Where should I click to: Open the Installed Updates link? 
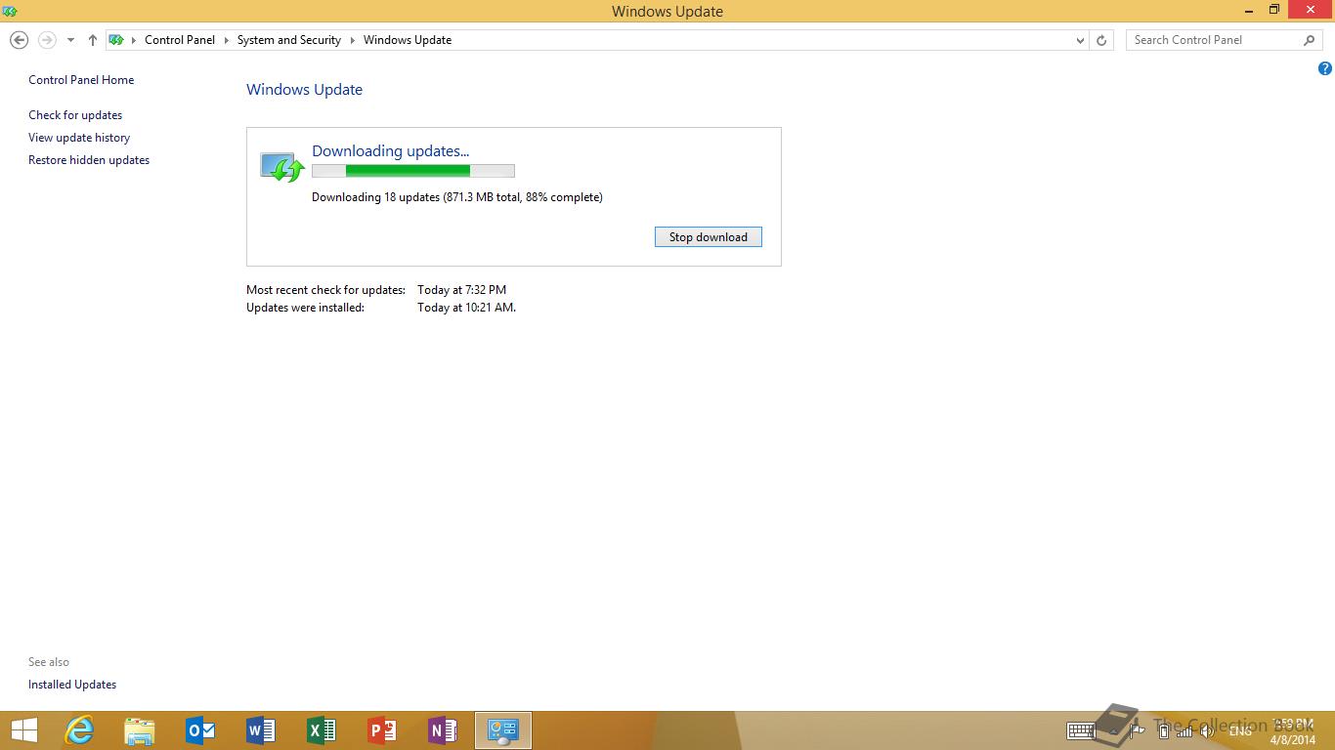point(72,685)
